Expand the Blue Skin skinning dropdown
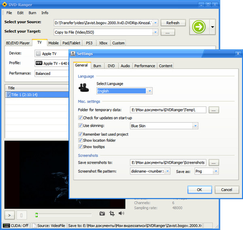 pos(195,126)
